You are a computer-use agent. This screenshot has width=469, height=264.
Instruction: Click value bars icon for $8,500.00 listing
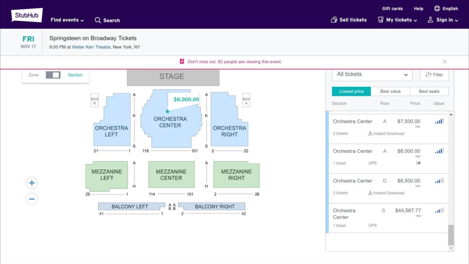point(439,181)
